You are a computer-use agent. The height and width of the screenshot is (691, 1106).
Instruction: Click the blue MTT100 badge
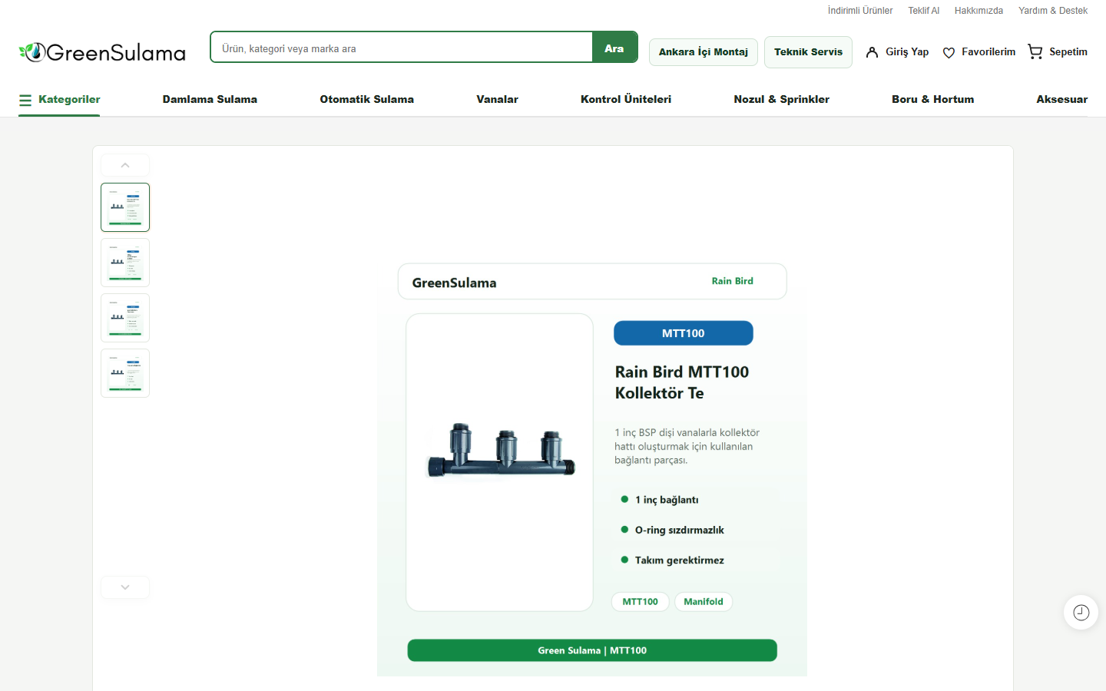click(x=684, y=333)
